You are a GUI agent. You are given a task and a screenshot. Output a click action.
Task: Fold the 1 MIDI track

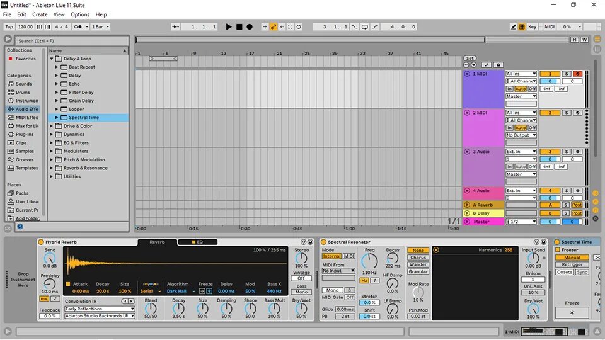[467, 74]
